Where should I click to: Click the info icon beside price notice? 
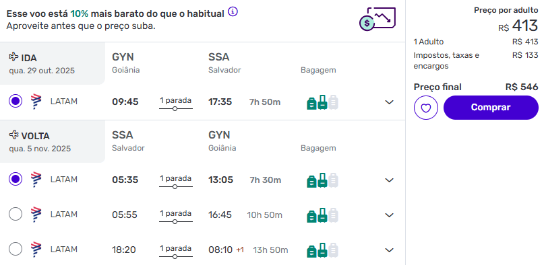[x=233, y=12]
